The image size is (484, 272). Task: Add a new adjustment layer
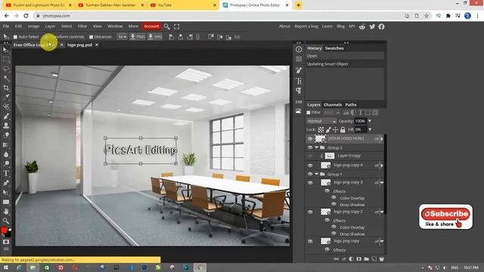tap(351, 259)
